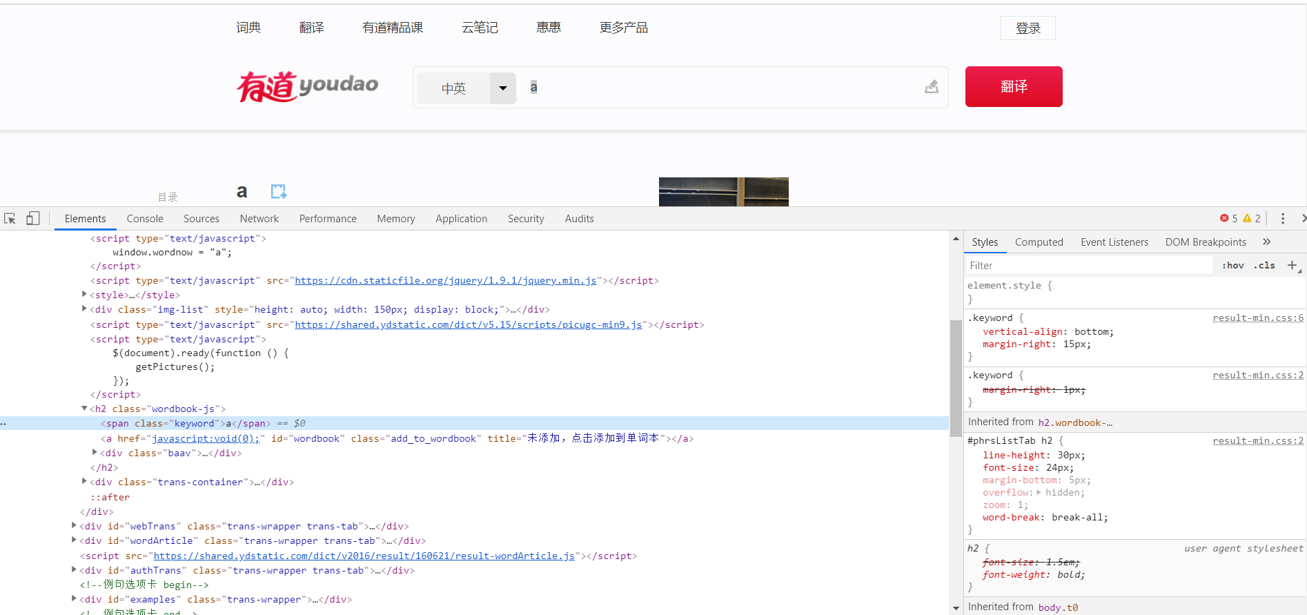Expand the div id examples node
Screen dimensions: 1307x615
(x=74, y=598)
